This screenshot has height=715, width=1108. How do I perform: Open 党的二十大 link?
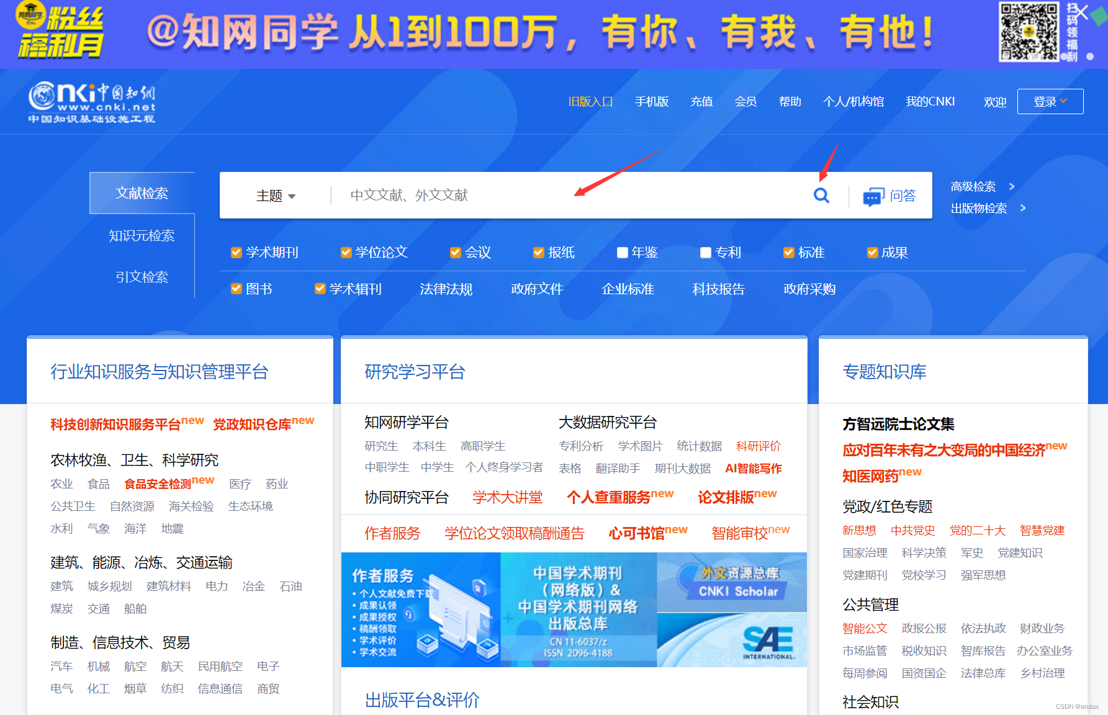[x=978, y=531]
